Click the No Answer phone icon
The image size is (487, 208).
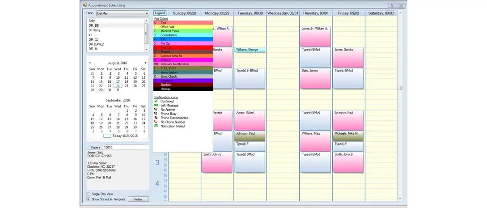[x=156, y=110]
